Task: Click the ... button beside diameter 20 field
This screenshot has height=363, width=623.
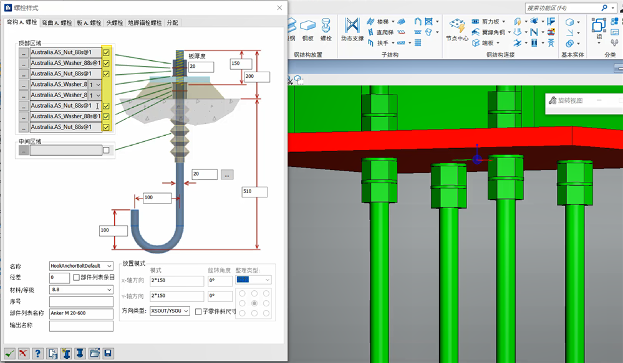Action: tap(227, 174)
